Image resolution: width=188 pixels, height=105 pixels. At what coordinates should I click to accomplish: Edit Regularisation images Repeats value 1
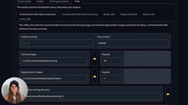click(112, 78)
